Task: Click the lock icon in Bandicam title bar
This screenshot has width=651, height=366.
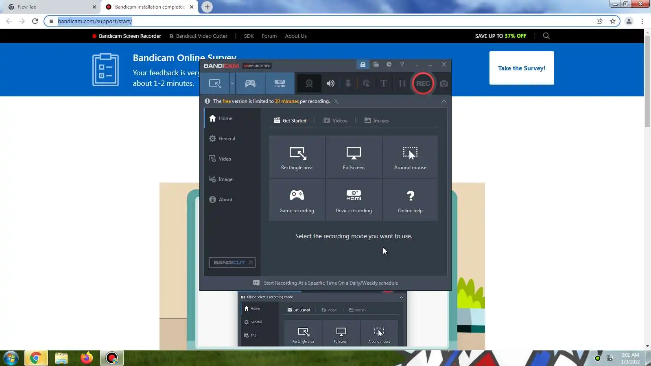Action: pos(363,65)
